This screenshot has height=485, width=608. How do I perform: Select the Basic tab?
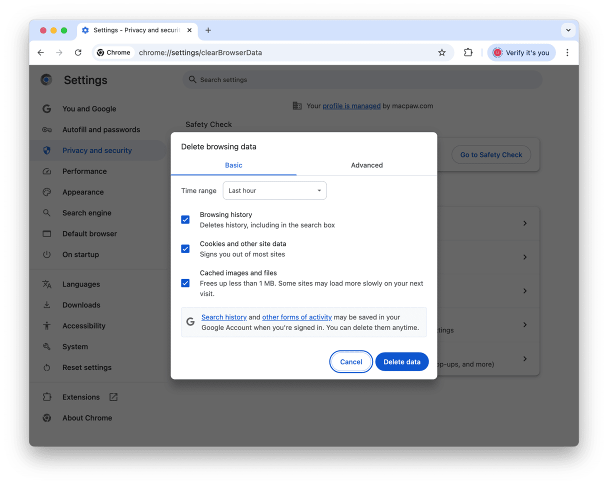click(233, 165)
